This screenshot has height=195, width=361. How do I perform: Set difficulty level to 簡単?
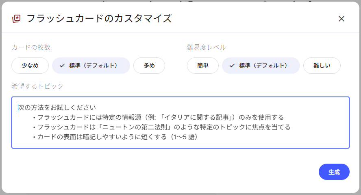(x=203, y=66)
